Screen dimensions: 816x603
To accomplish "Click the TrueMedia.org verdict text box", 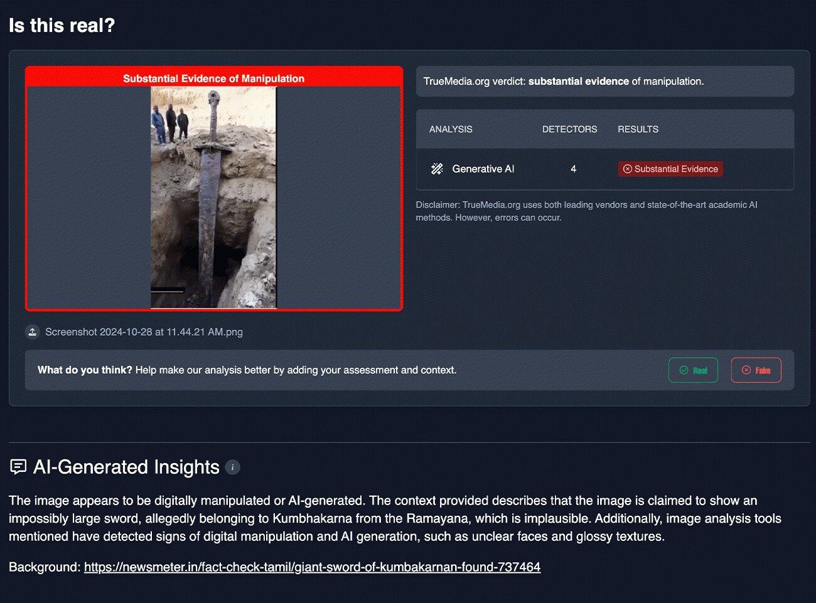I will (604, 82).
